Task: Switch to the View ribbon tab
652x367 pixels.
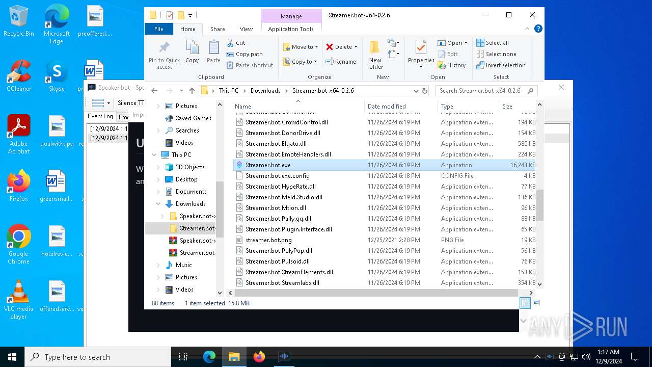Action: [246, 29]
